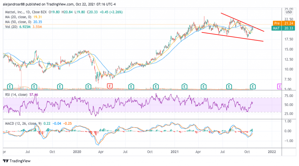Viewport: 299px width, 166px height.
Task: Click the 12.50 price axis label
Action: [x=289, y=59]
